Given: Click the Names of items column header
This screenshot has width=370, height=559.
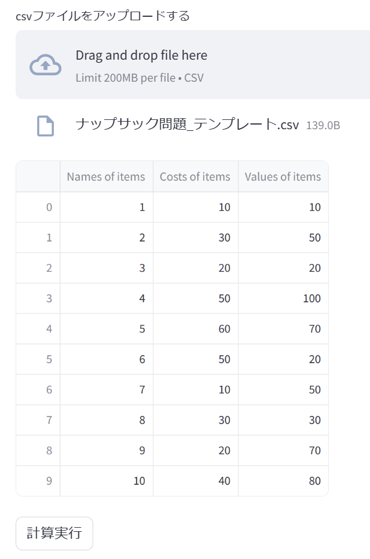Looking at the screenshot, I should point(106,177).
